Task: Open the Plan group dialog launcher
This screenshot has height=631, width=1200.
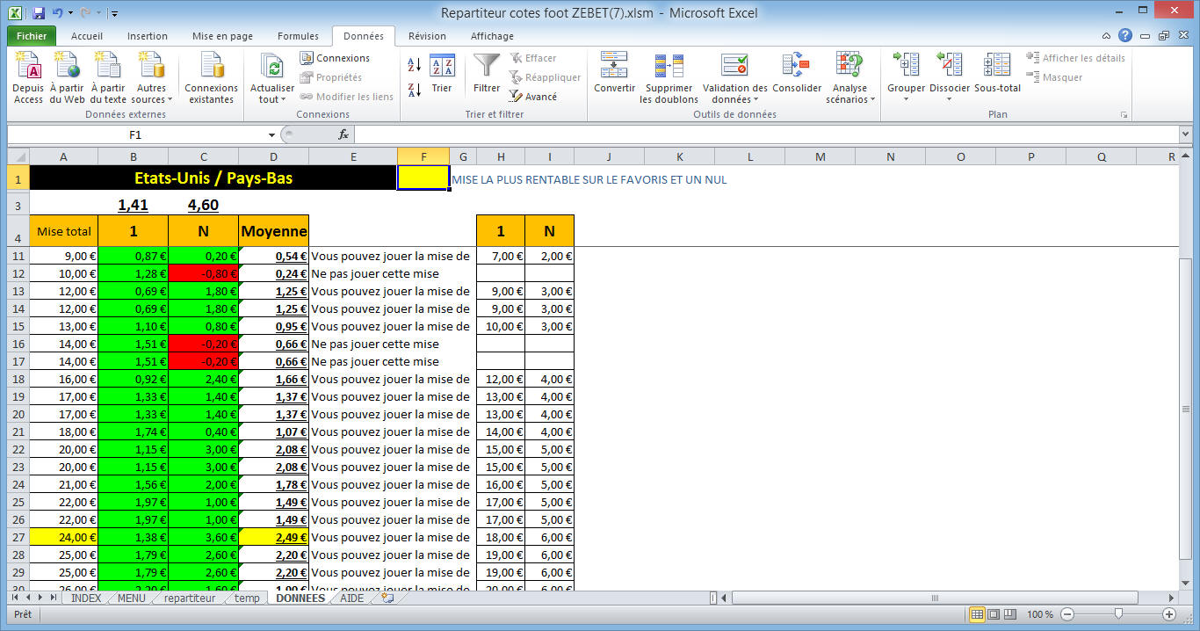Action: [1123, 115]
